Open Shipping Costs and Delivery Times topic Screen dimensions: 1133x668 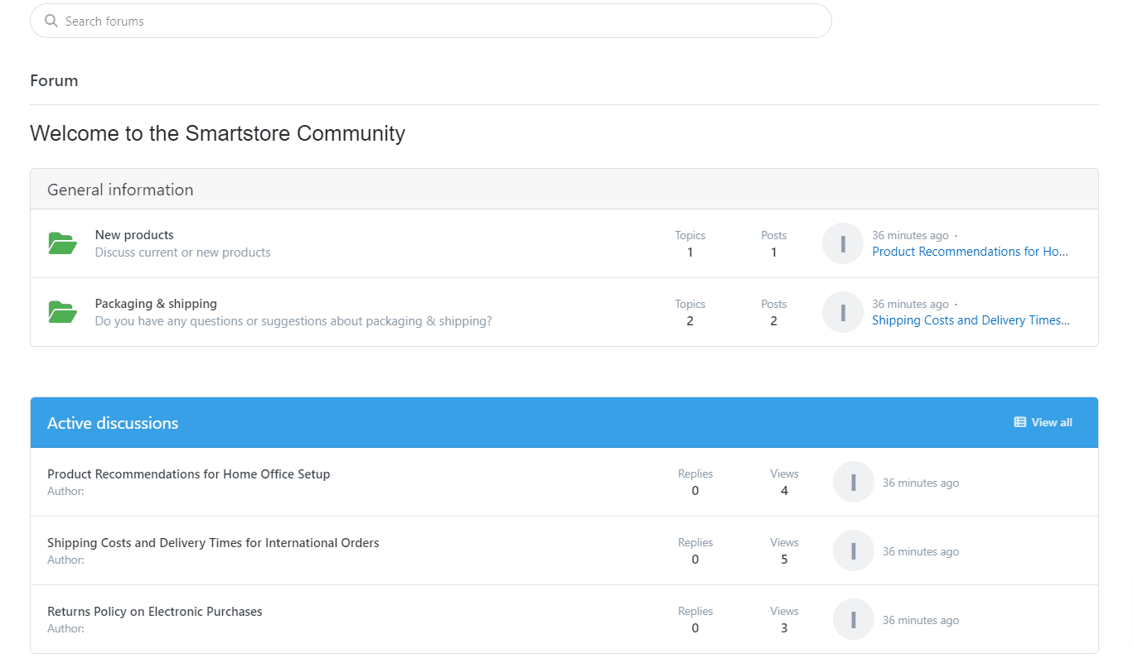pos(213,543)
